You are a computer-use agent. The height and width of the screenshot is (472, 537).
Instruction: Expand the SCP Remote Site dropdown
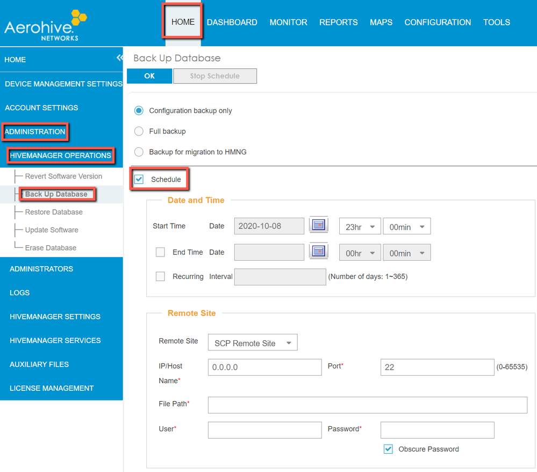(x=253, y=342)
